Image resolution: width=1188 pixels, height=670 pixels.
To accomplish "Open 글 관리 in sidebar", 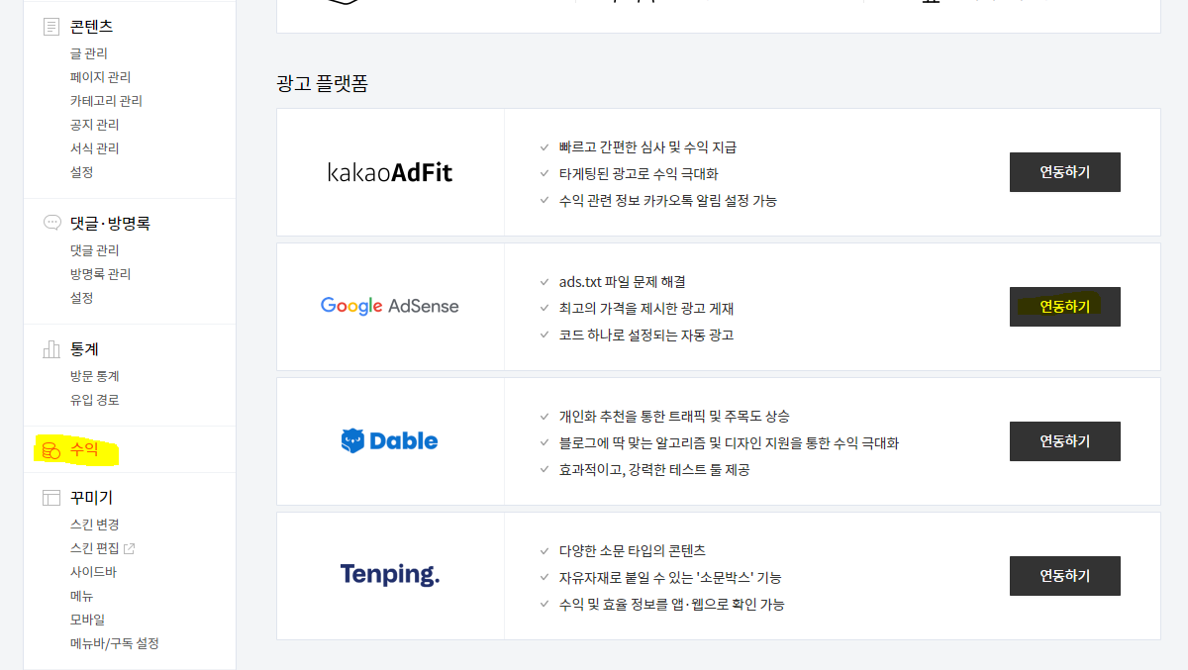I will point(89,53).
